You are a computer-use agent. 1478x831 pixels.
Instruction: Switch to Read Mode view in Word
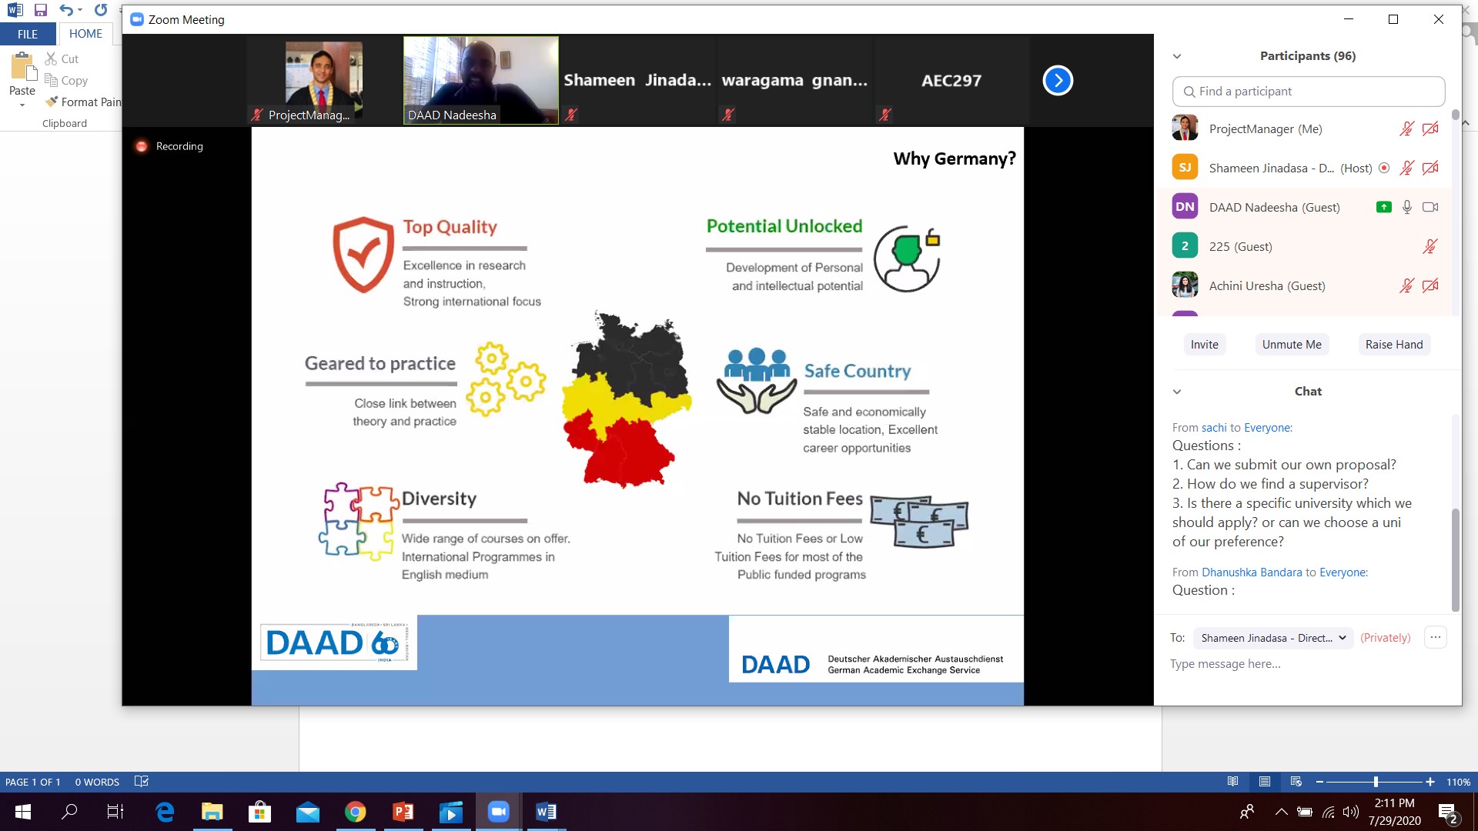coord(1233,782)
